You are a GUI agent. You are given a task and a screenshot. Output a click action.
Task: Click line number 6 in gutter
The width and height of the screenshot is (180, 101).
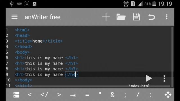pyautogui.click(x=7, y=58)
